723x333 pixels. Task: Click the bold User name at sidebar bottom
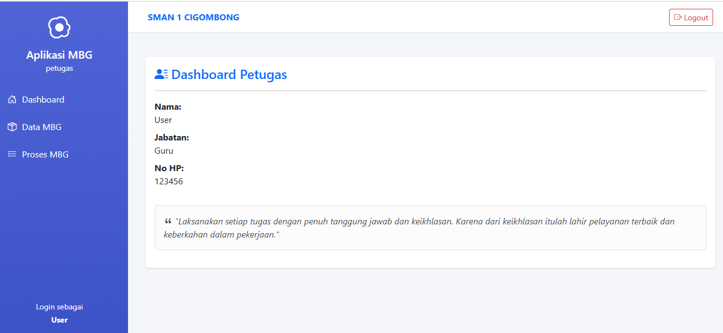[59, 320]
